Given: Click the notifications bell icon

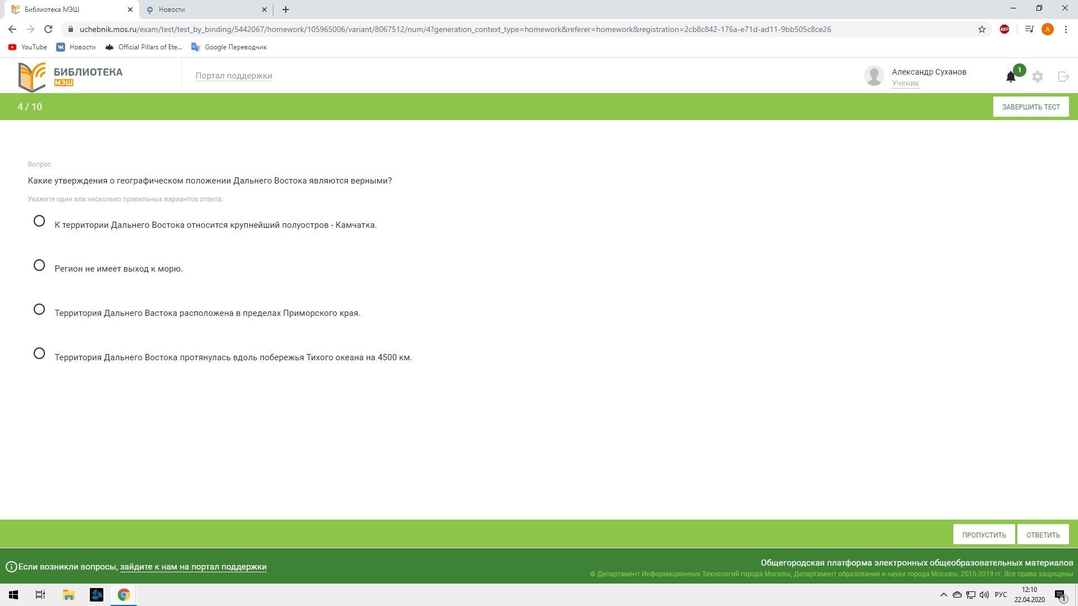Looking at the screenshot, I should pyautogui.click(x=1011, y=77).
